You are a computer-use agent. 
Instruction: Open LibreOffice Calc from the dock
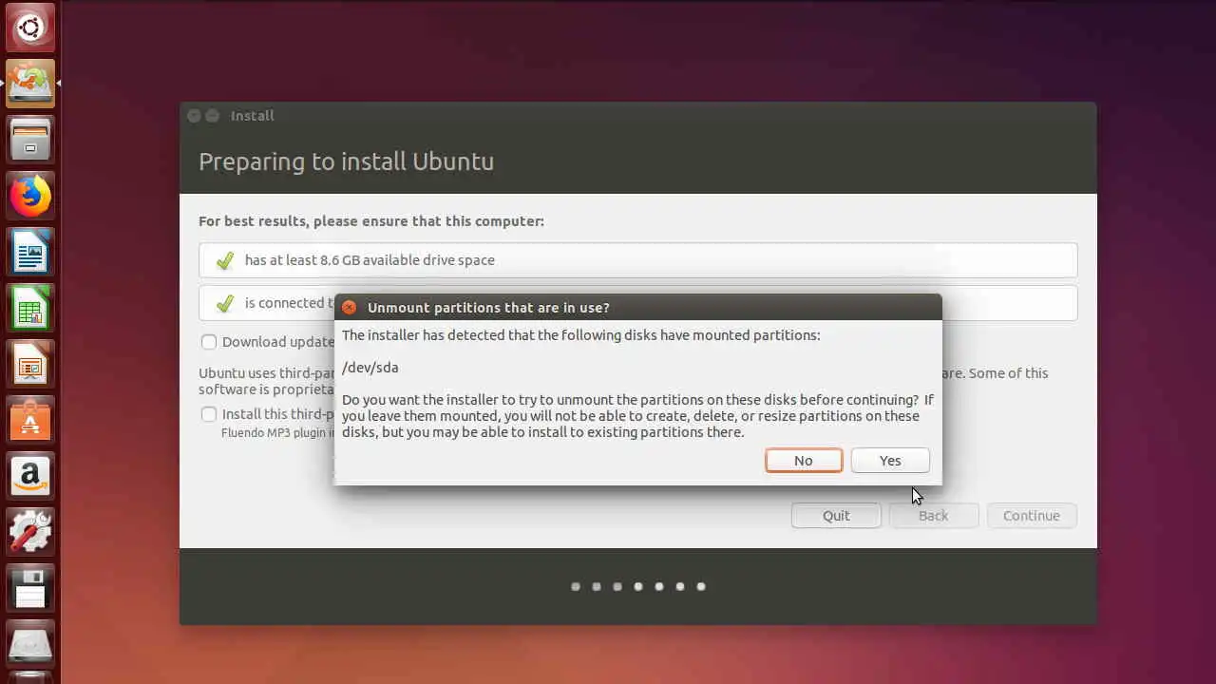pyautogui.click(x=30, y=309)
